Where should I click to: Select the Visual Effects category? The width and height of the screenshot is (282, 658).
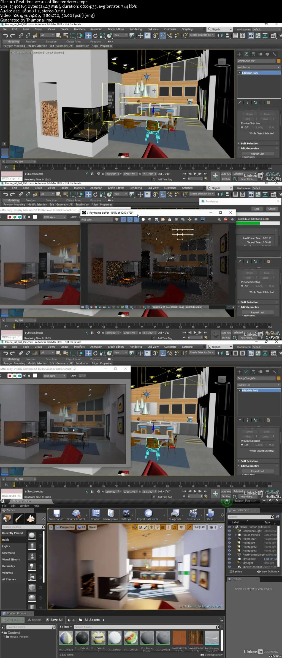11,559
